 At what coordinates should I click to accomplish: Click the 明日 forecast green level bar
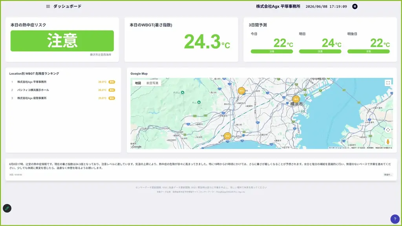tap(320, 51)
